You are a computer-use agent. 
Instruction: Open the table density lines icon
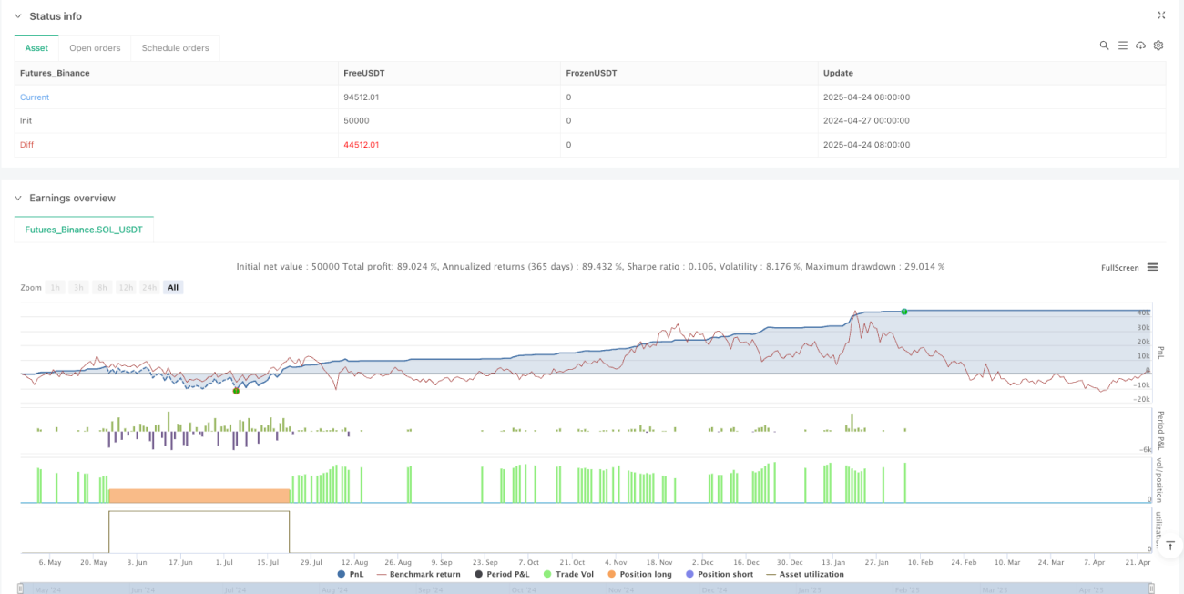pyautogui.click(x=1122, y=46)
